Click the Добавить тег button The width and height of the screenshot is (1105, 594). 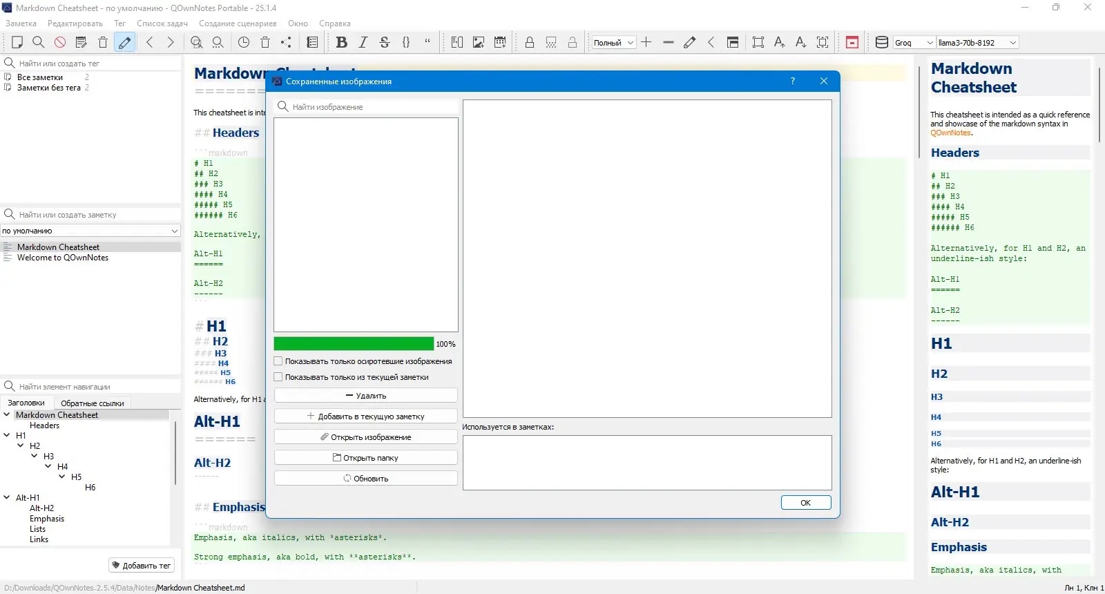[x=142, y=566]
